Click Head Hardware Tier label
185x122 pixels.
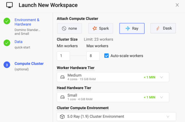(74, 88)
